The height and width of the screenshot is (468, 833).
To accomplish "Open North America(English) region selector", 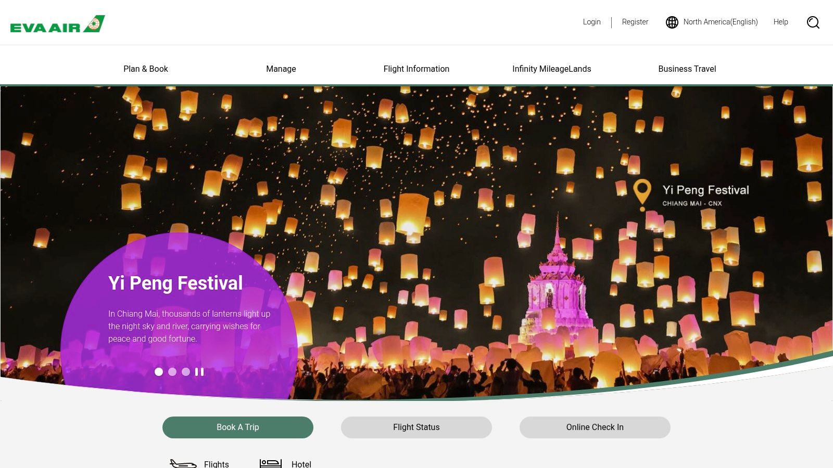I will tap(721, 22).
